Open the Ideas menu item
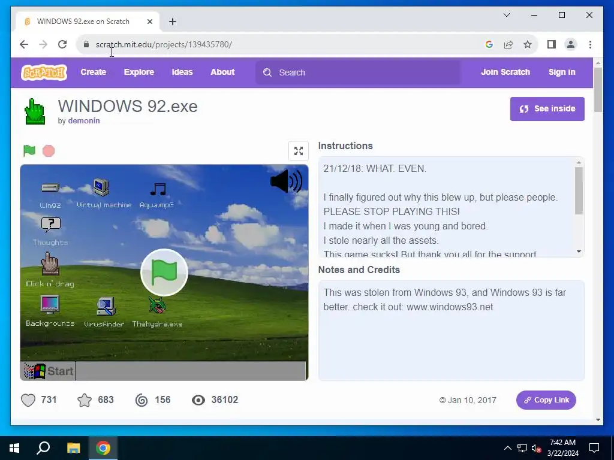 click(x=182, y=72)
